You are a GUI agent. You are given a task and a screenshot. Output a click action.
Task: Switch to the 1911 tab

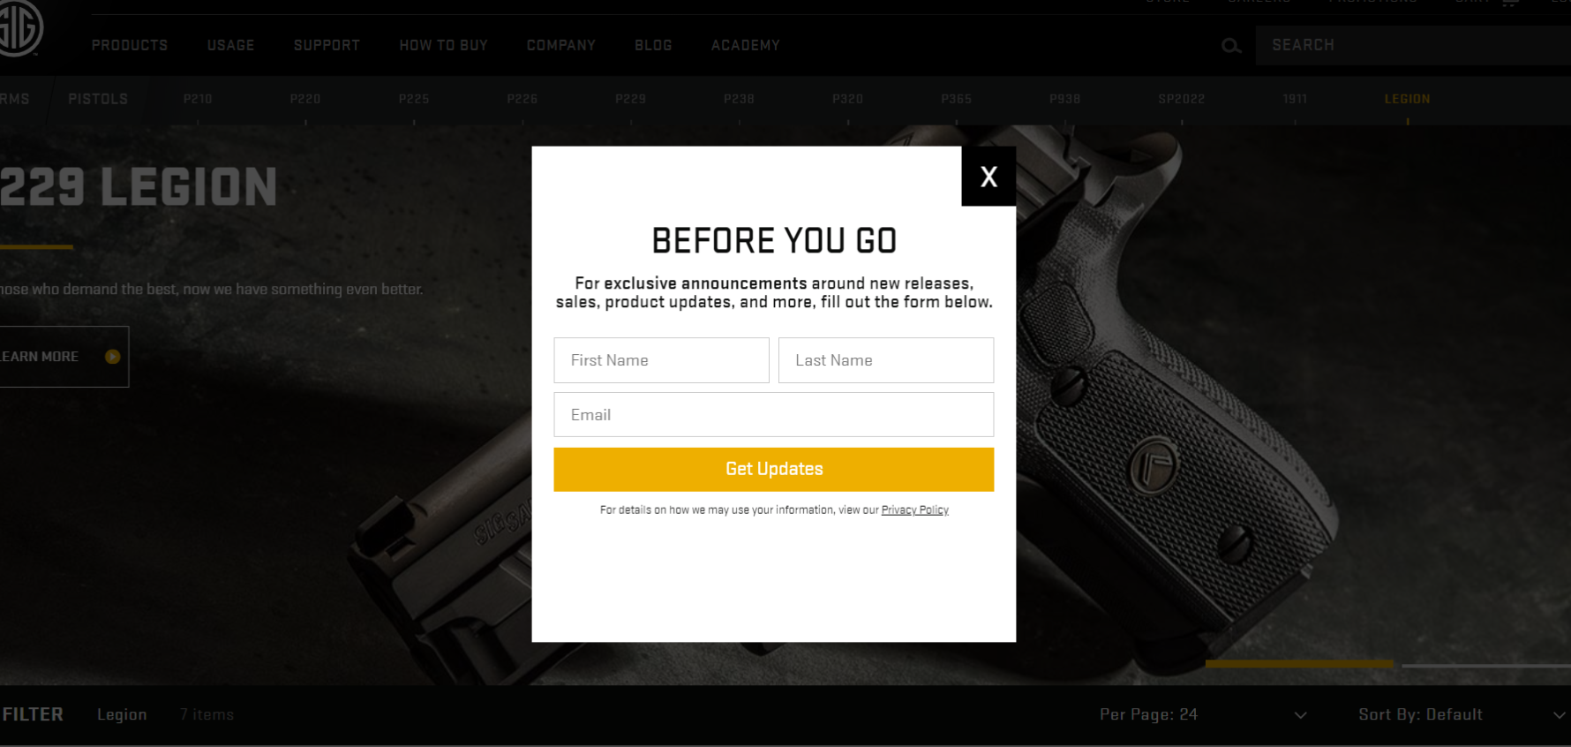point(1295,99)
